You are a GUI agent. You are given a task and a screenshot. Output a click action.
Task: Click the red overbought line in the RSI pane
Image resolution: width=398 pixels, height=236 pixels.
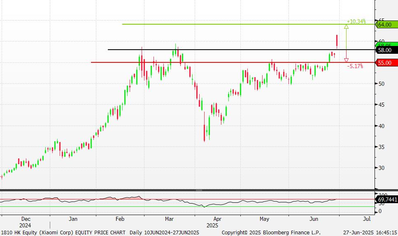tap(188, 199)
